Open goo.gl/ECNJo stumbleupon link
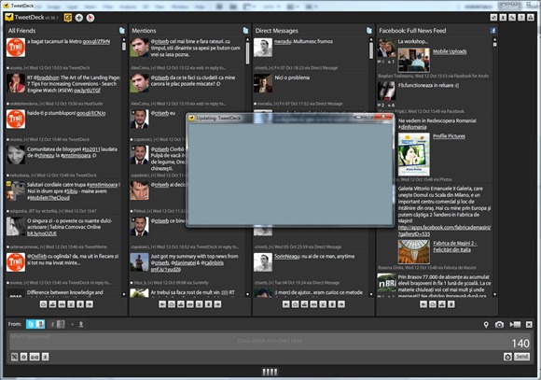Screen dimensions: 541x380 pos(91,113)
